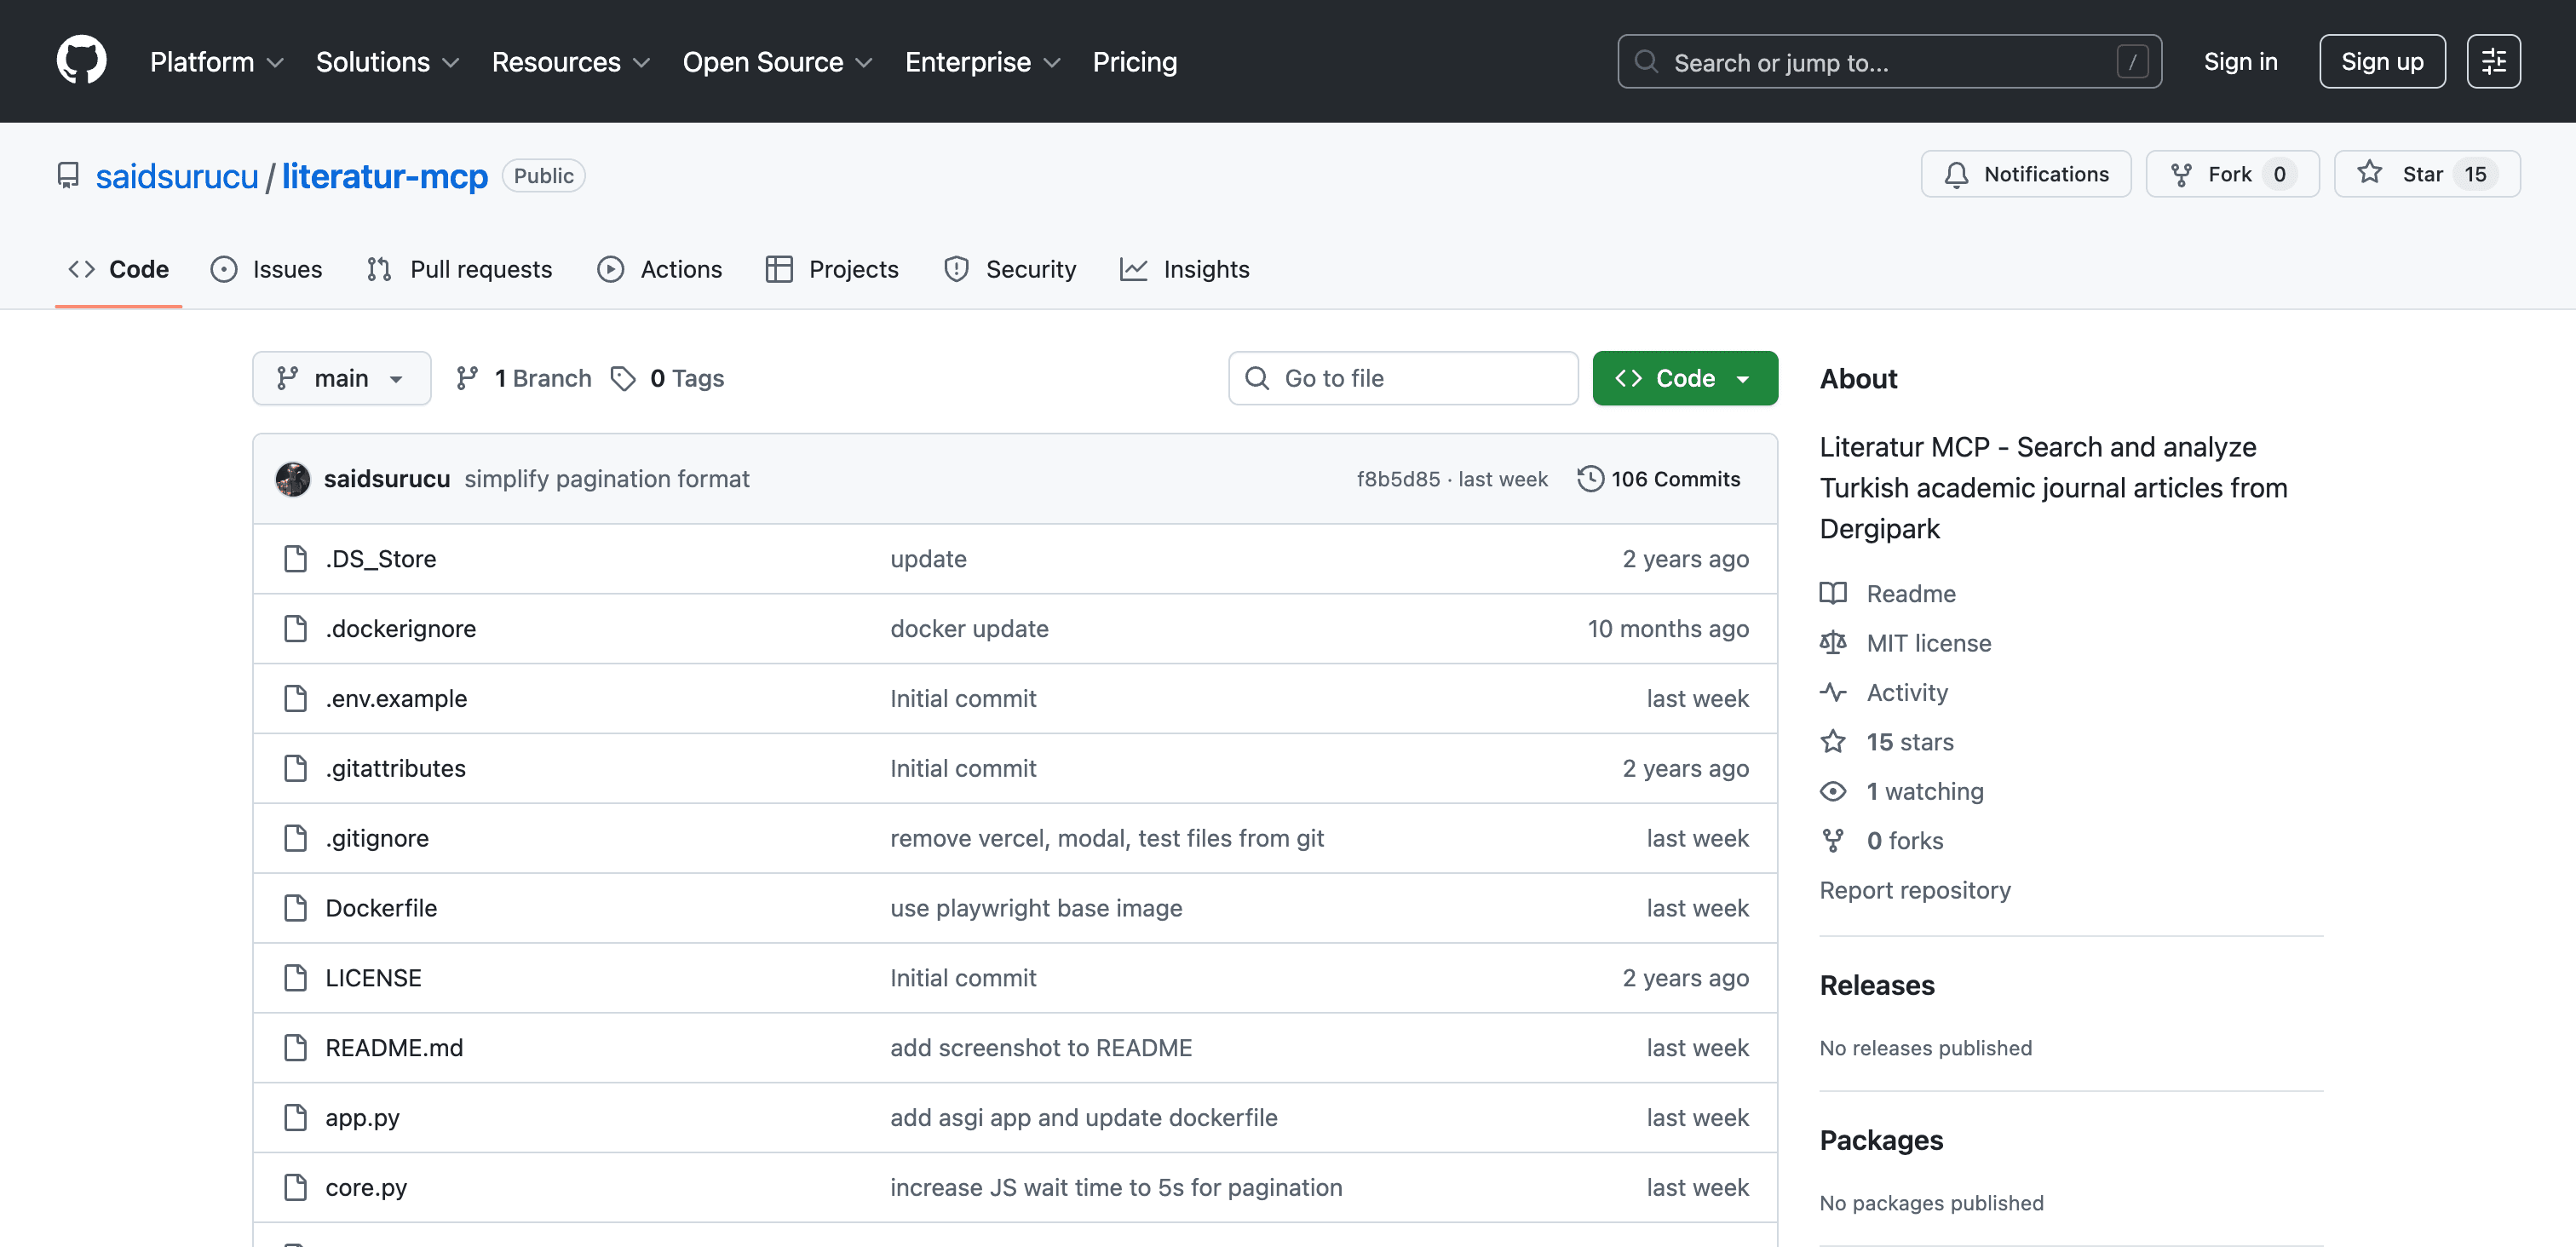Open the Insights tab
The width and height of the screenshot is (2576, 1247).
[1185, 269]
